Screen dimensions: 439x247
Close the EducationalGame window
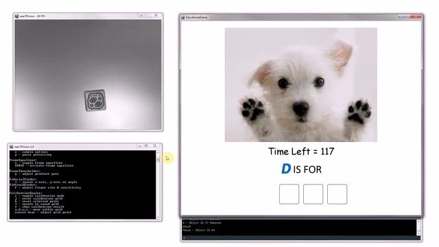coord(416,16)
